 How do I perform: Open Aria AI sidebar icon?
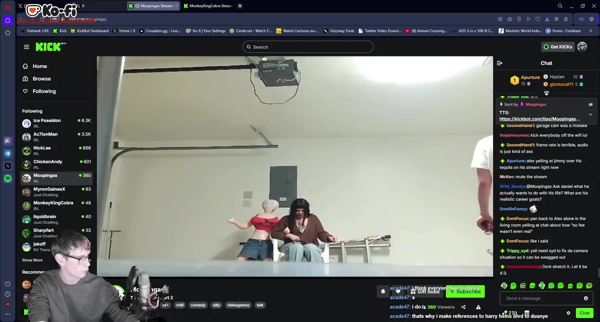(8, 141)
